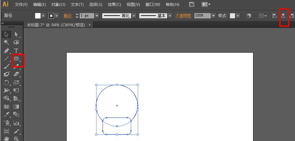This screenshot has height=141, width=295.
Task: Open the 视图(V) menu
Action: 133,5
